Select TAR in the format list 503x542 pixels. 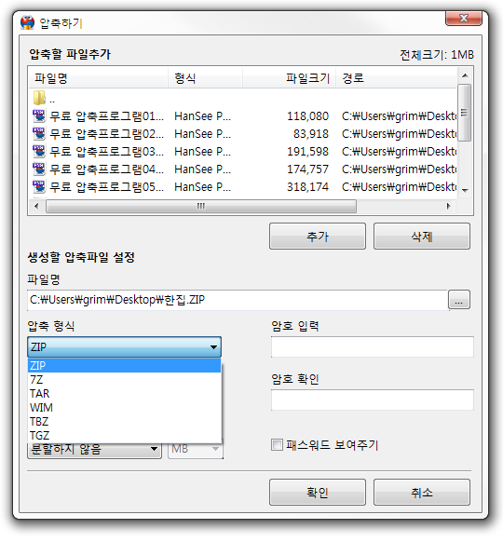click(124, 394)
